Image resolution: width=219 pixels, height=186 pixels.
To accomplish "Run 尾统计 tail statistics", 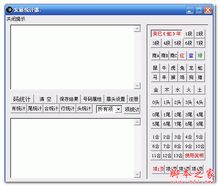I will (35, 109).
